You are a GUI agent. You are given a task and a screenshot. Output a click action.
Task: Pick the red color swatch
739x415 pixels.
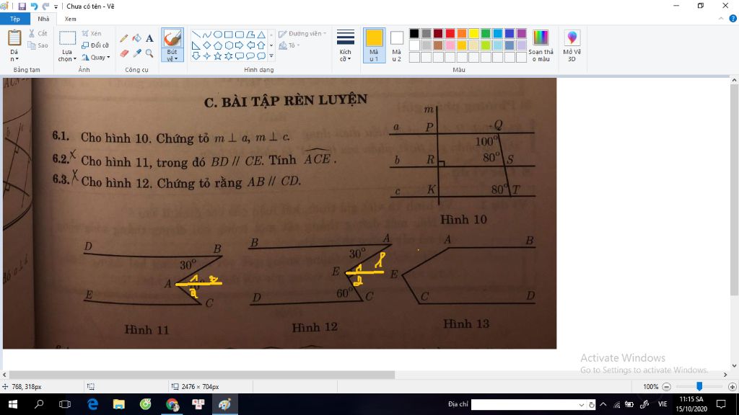(x=450, y=33)
